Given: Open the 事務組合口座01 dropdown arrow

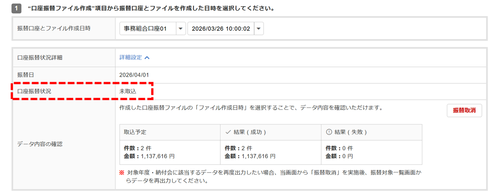Looking at the screenshot, I should [180, 28].
